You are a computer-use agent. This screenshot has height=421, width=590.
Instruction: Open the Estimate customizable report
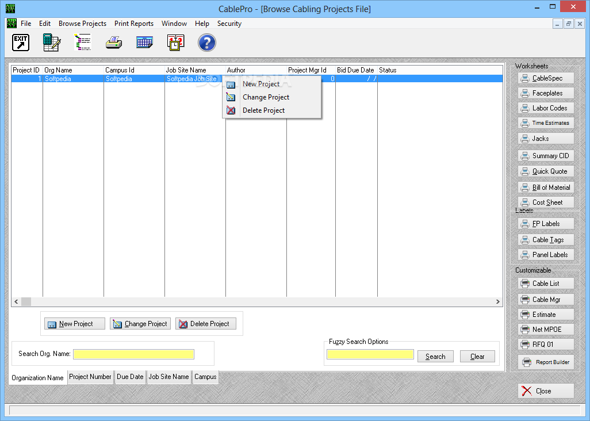pos(546,315)
